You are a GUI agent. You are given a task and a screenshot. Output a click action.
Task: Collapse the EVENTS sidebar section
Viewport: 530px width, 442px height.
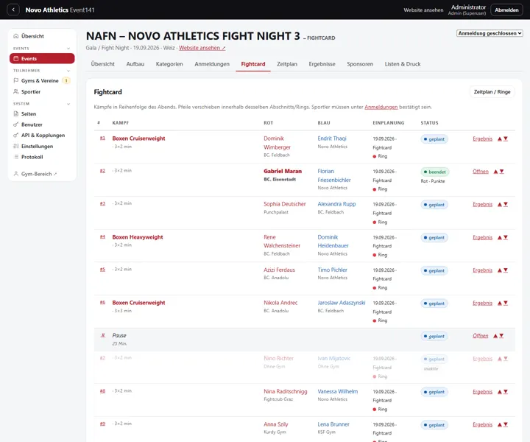coord(68,49)
